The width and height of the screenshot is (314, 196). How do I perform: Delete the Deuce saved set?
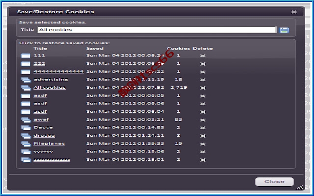coord(203,128)
